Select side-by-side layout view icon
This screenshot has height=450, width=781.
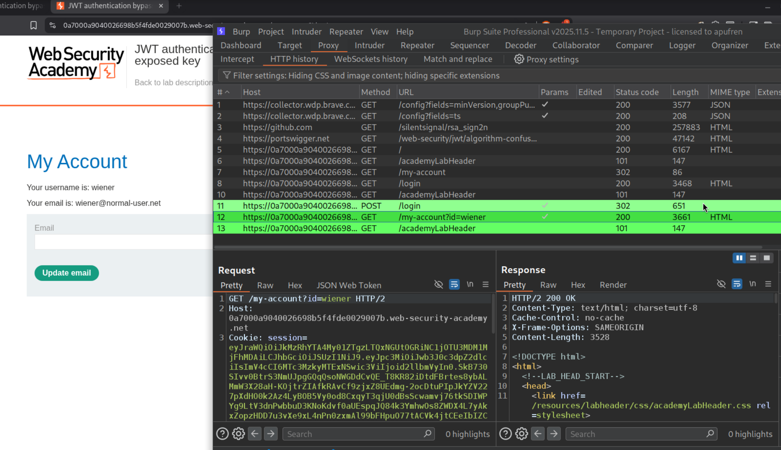739,258
